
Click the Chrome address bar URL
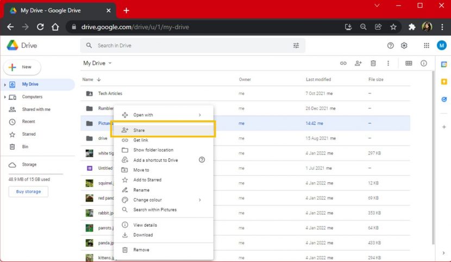135,27
